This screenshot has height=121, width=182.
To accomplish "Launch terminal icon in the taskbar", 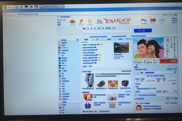I will point(26,7).
